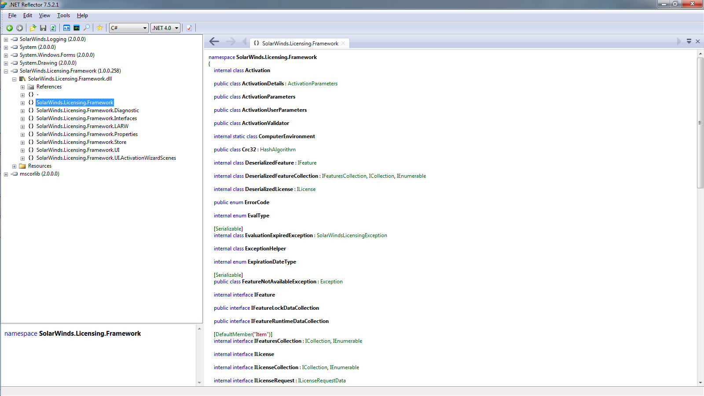
Task: Select SolarWinds.Licensing.Framework.UI.ActivationWizardScenes namespace
Action: point(106,158)
